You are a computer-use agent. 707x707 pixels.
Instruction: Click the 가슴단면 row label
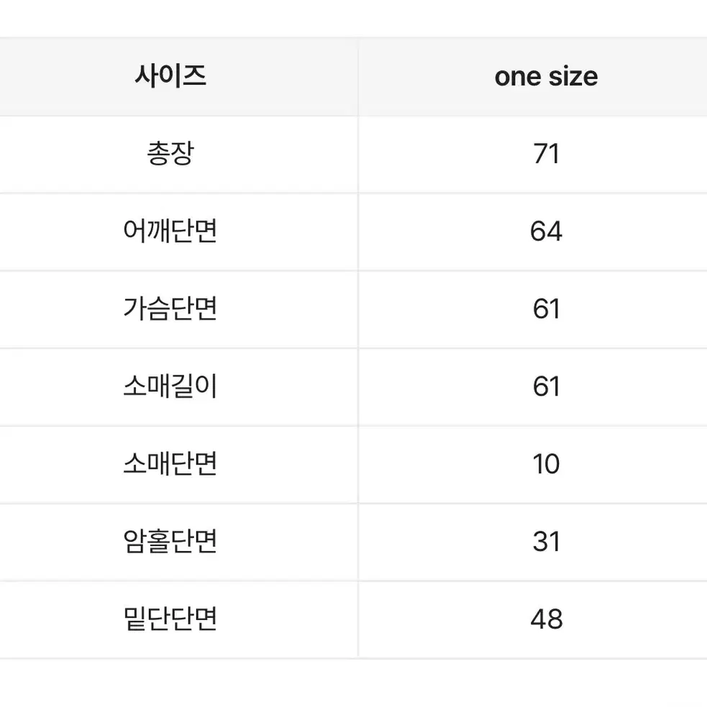(x=170, y=309)
